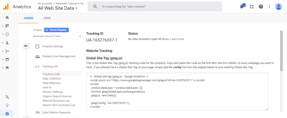Click the Learn more link
This screenshot has width=287, height=118.
pos(177,39)
